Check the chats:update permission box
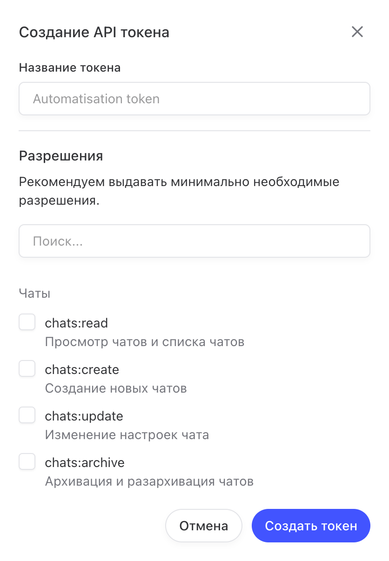 [27, 415]
